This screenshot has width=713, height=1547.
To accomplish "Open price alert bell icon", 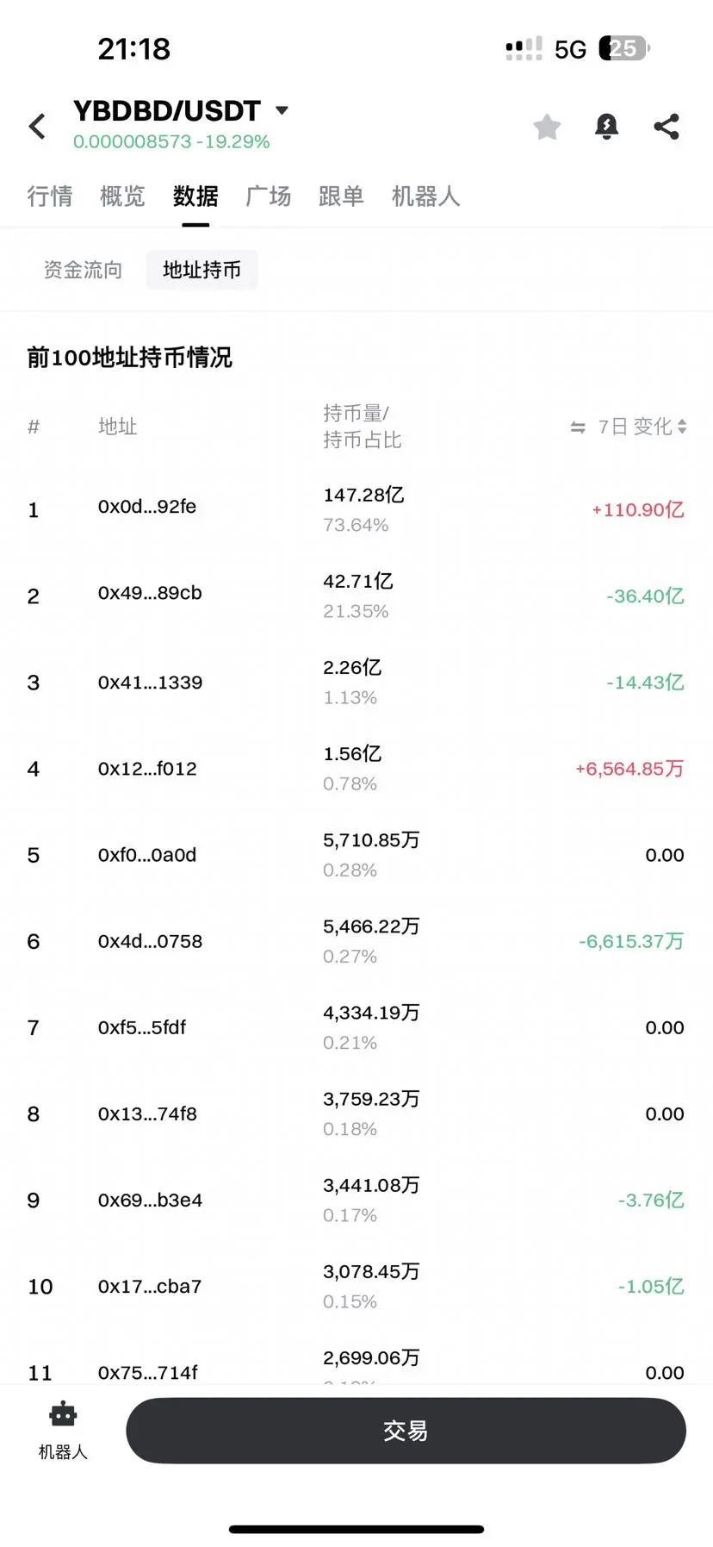I will coord(606,127).
